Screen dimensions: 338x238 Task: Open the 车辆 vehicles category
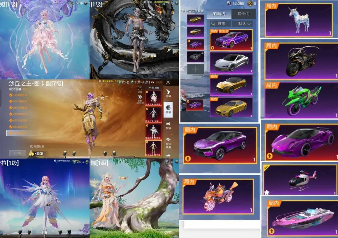[168, 125]
